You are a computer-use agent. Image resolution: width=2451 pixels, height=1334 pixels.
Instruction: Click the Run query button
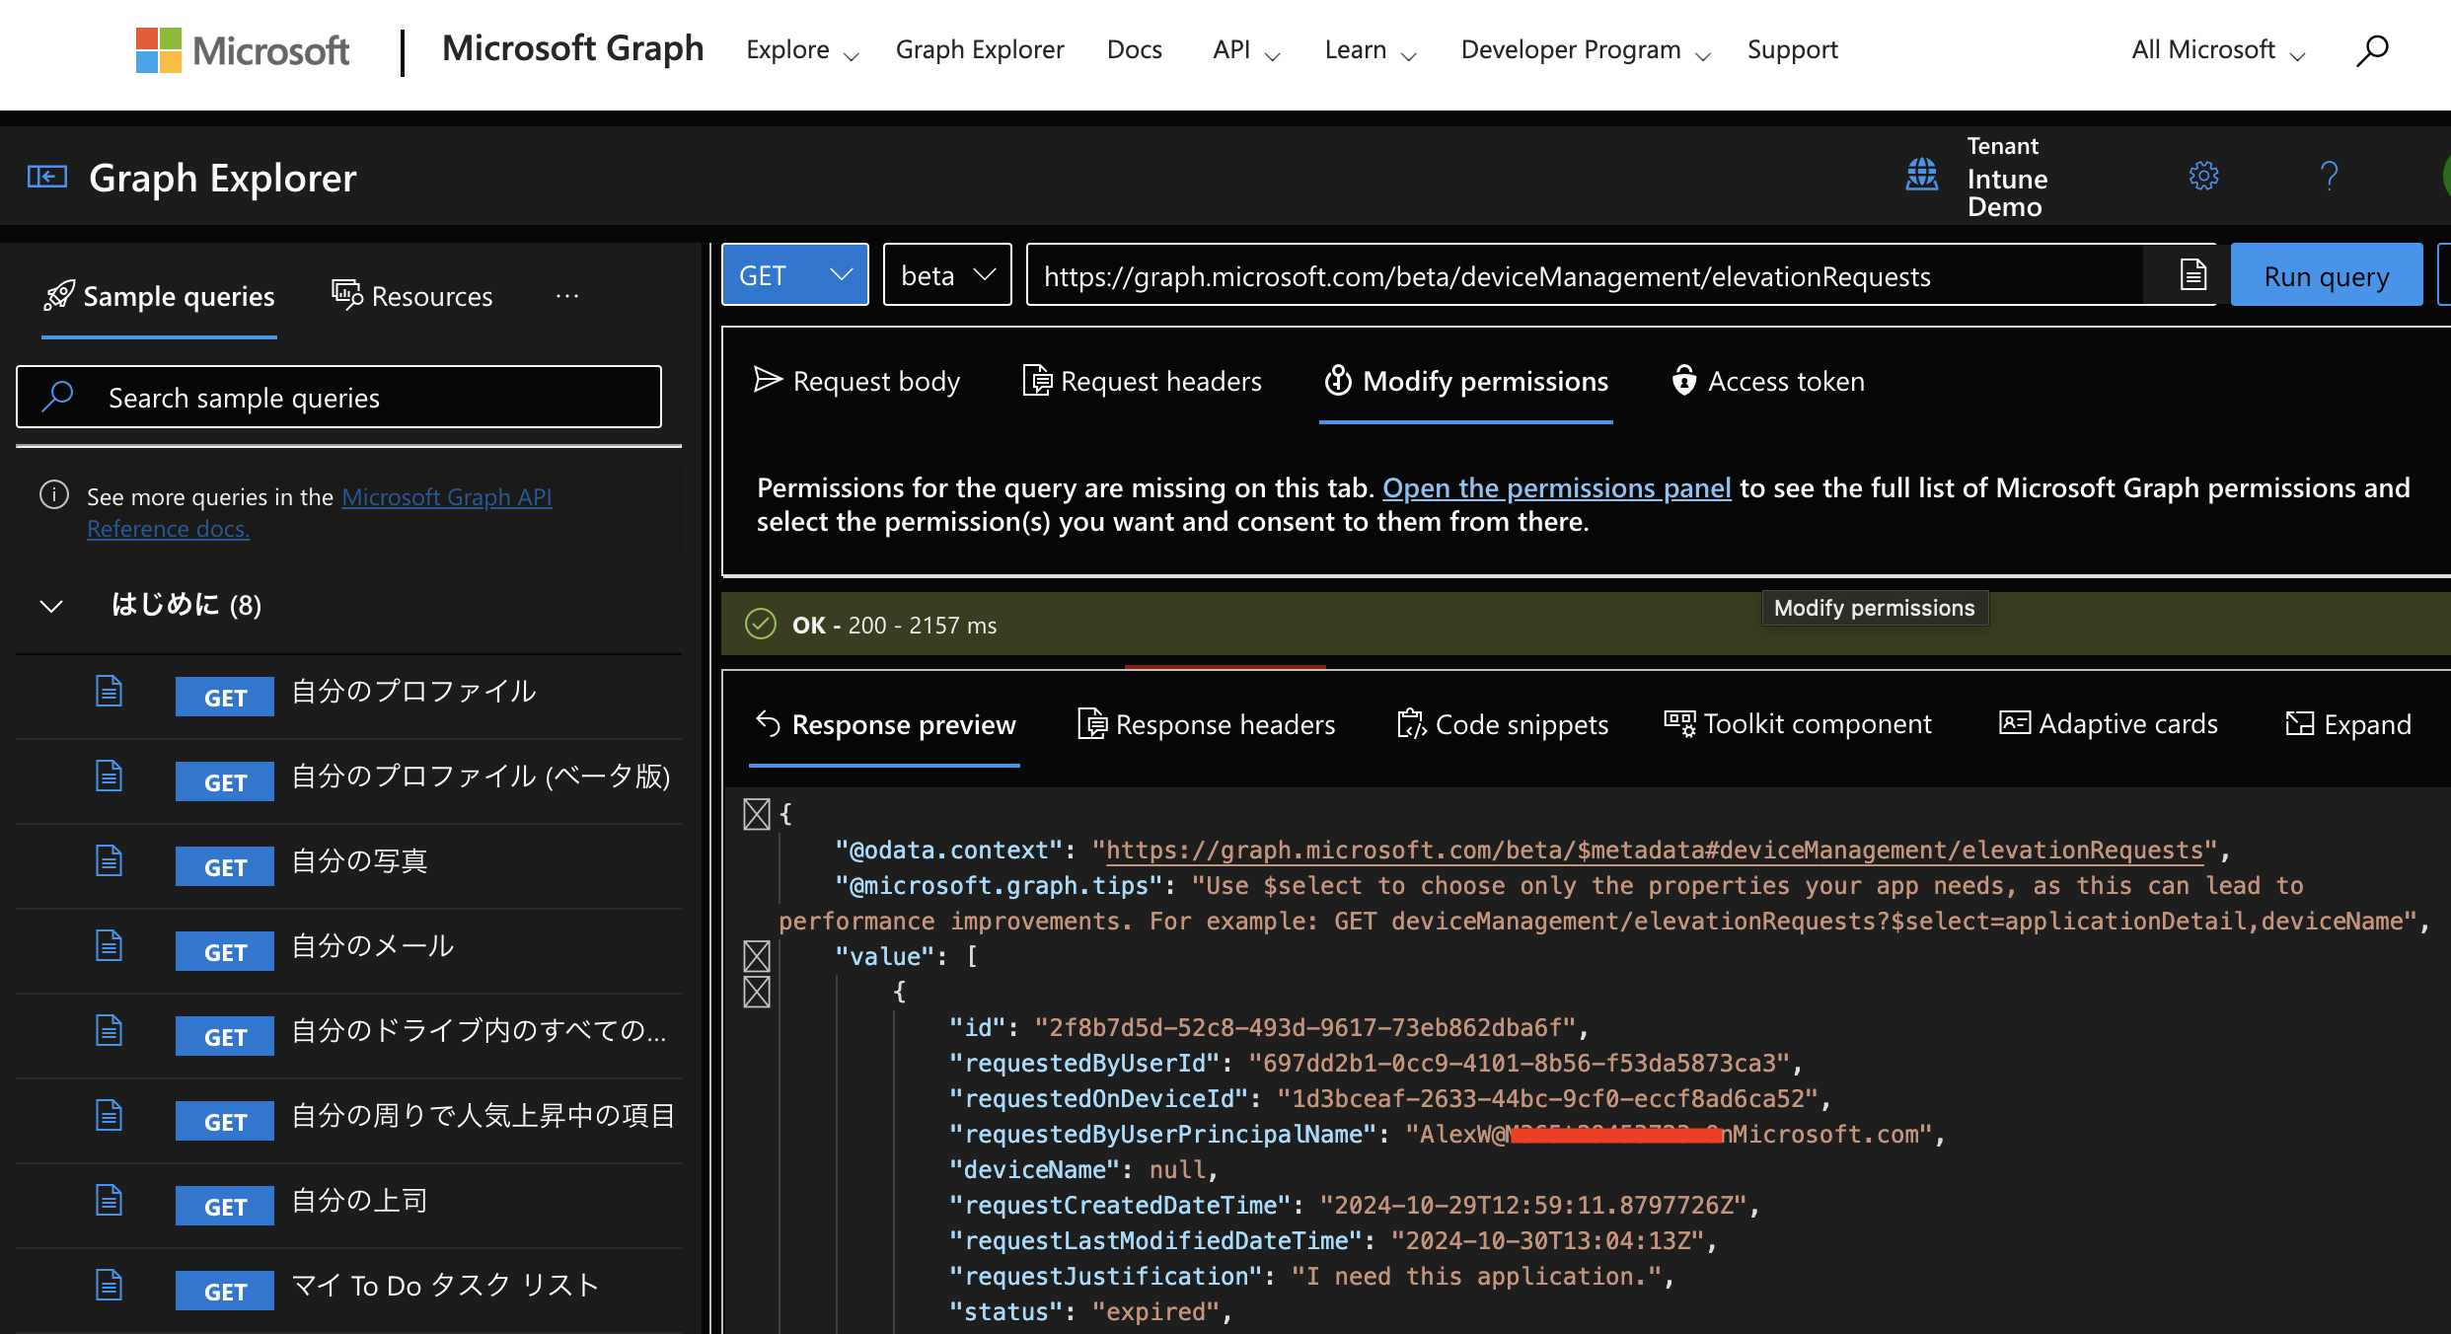point(2326,276)
